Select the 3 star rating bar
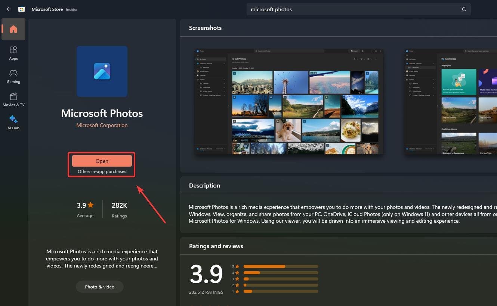This screenshot has height=306, width=497. point(281,279)
